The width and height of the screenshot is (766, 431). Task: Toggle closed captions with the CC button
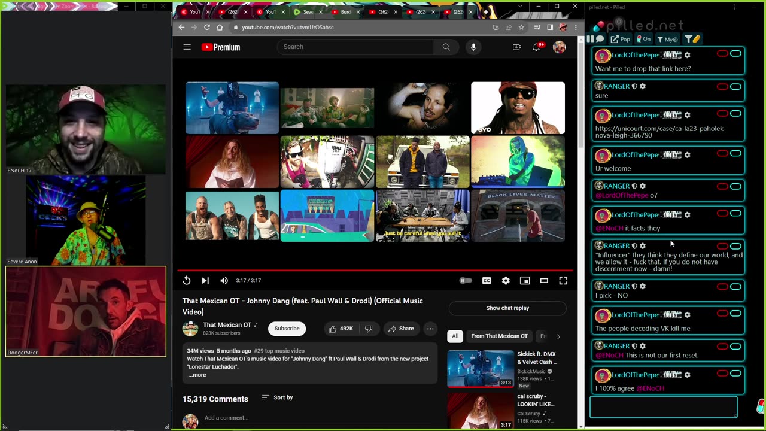(487, 280)
